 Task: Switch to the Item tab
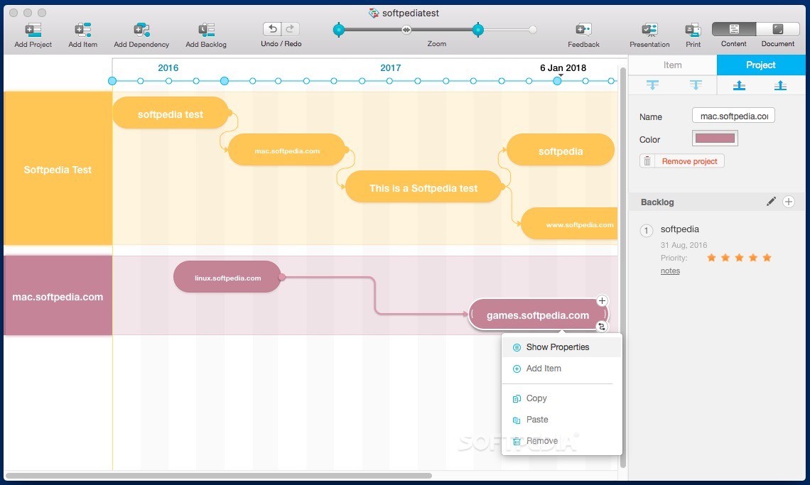click(x=672, y=65)
